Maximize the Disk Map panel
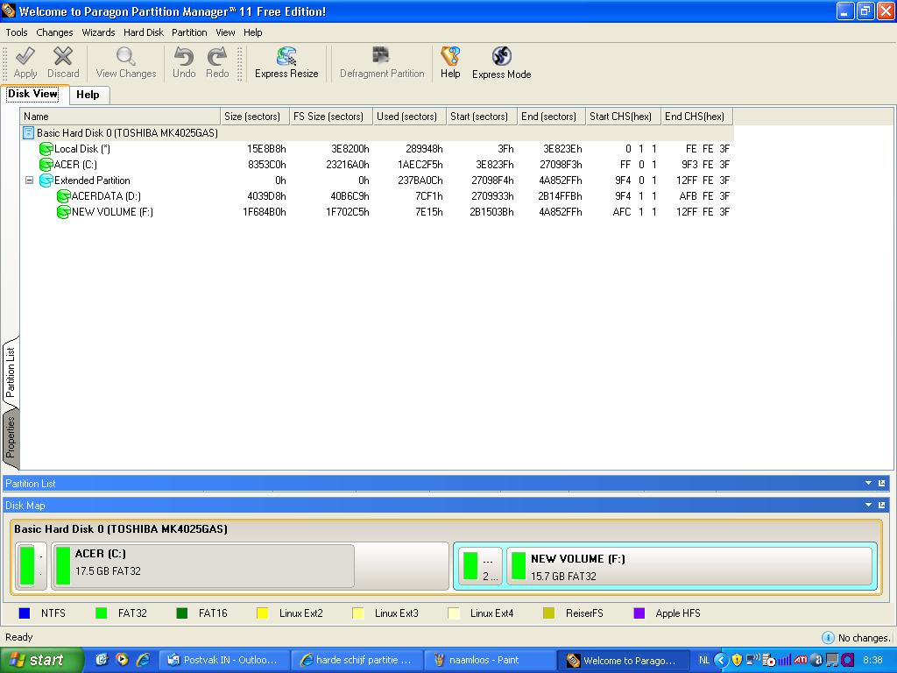This screenshot has width=897, height=673. point(881,506)
